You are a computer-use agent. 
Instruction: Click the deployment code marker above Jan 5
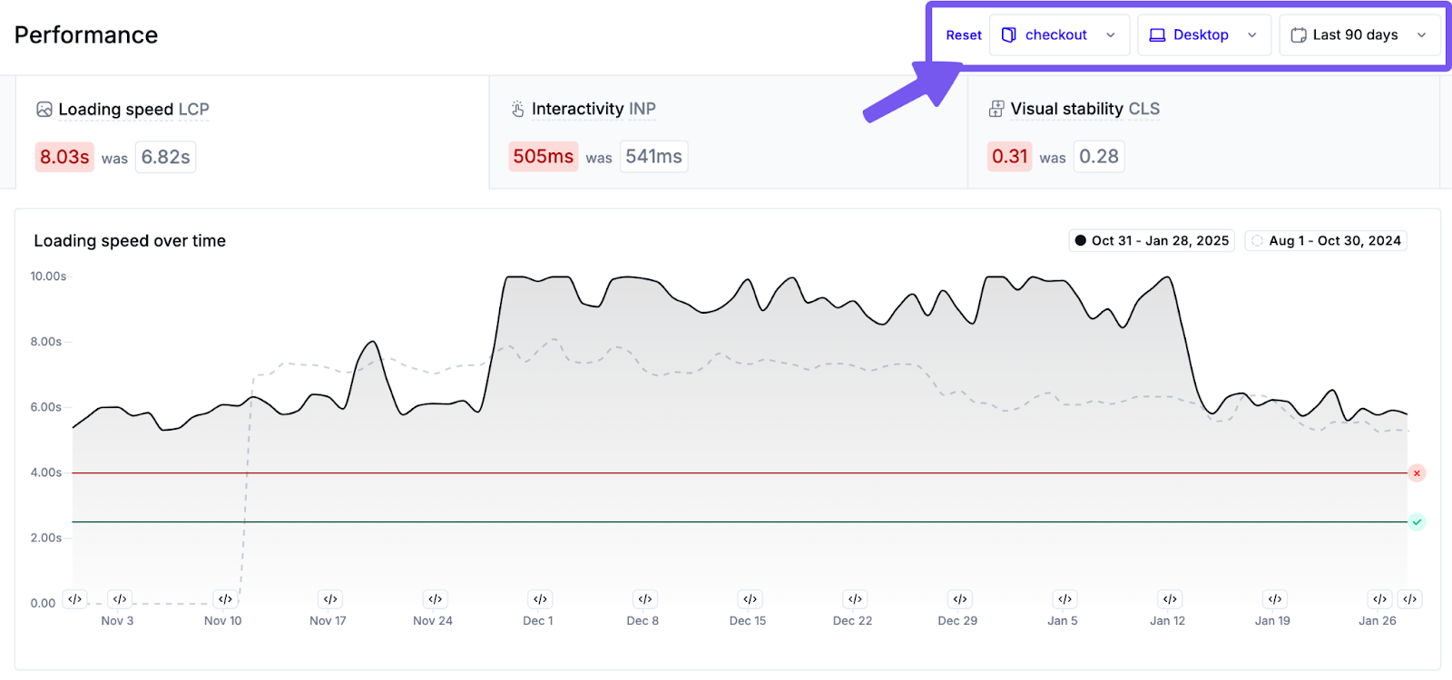pyautogui.click(x=1065, y=599)
